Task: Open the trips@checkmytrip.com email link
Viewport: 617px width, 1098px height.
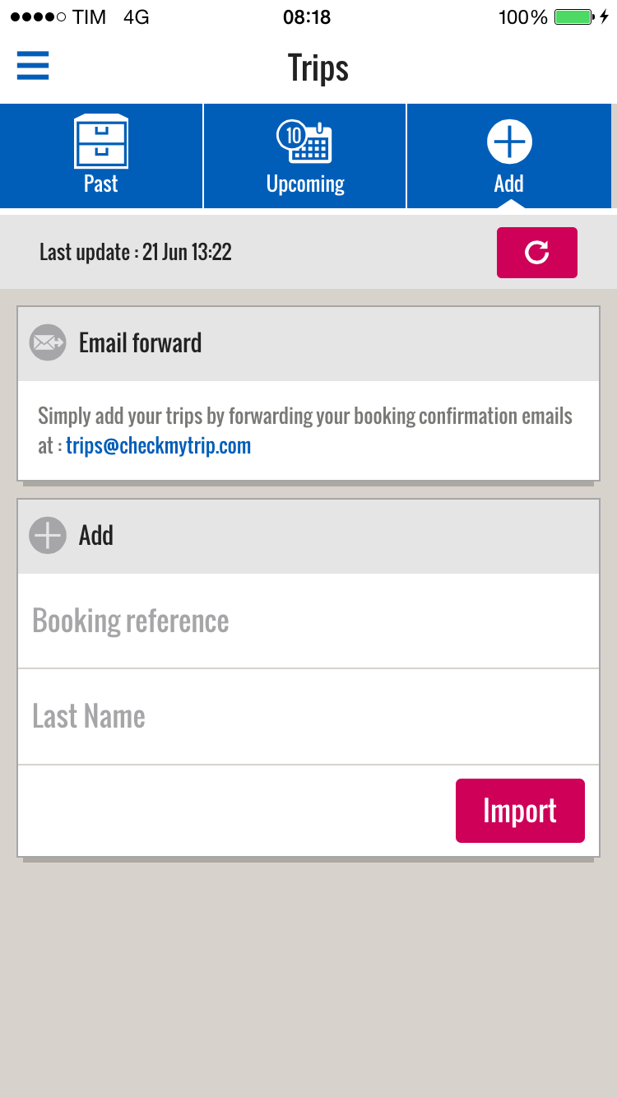Action: [159, 446]
